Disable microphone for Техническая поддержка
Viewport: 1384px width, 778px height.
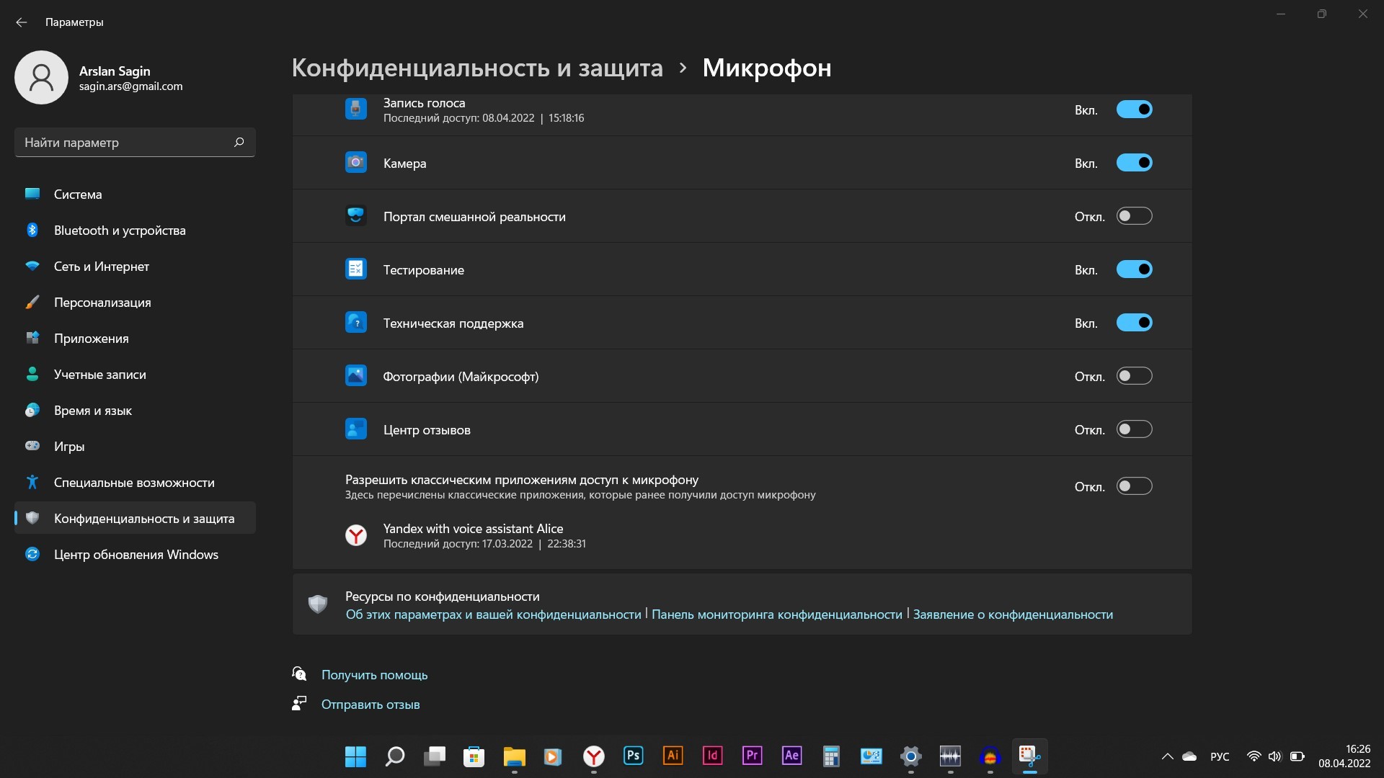pyautogui.click(x=1134, y=323)
